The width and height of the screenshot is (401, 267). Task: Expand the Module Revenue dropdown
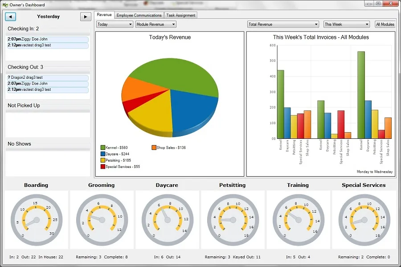156,24
